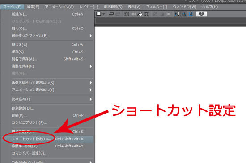Expand the 複製を保存(R) submenu
The width and height of the screenshot is (246, 163).
(x=48, y=66)
